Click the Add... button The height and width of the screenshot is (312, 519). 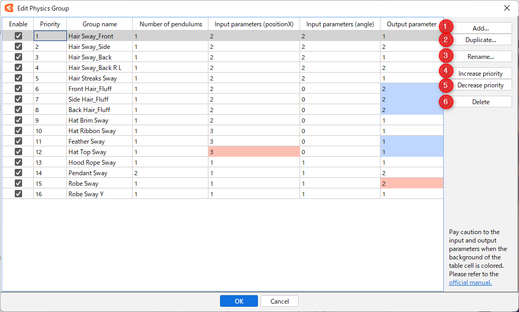(481, 28)
